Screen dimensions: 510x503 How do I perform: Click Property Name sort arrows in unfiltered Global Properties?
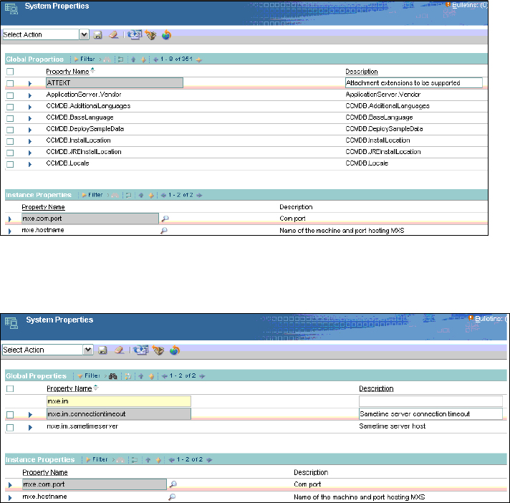[92, 70]
